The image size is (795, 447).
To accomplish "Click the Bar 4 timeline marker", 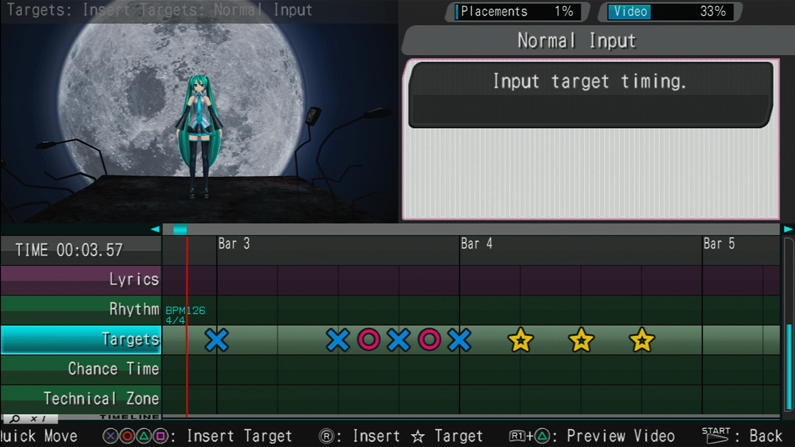I will point(476,244).
